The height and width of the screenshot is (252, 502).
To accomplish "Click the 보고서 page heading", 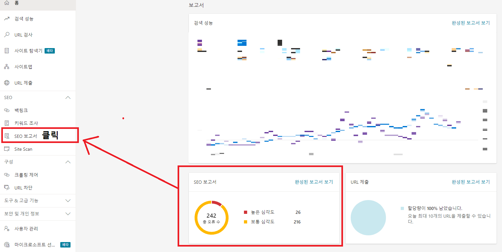I will pyautogui.click(x=196, y=5).
